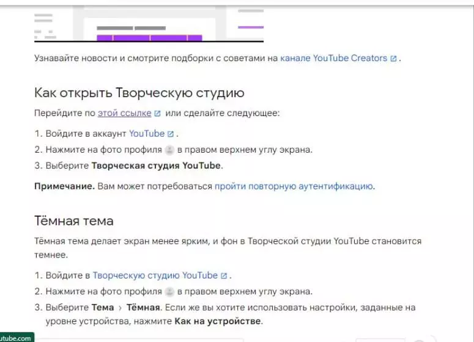Open 'пройти повторную аутентификацию' link
474x342 pixels.
(x=294, y=186)
